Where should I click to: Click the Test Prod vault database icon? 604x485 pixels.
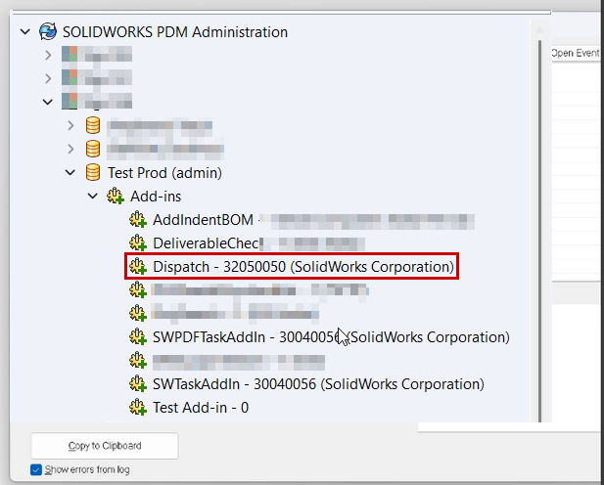tap(93, 172)
